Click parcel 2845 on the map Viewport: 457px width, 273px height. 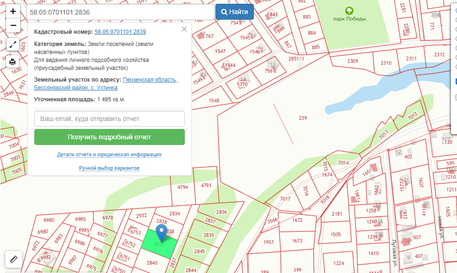[199, 251]
